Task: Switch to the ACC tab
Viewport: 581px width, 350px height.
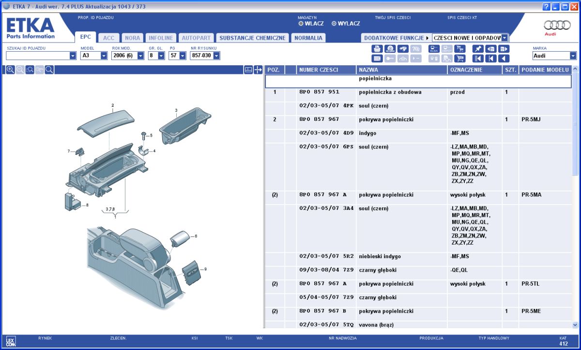Action: [x=109, y=38]
